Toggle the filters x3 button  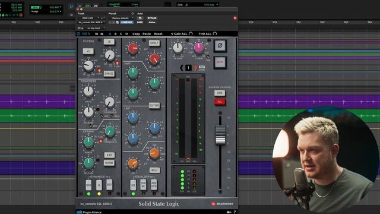coord(88,52)
